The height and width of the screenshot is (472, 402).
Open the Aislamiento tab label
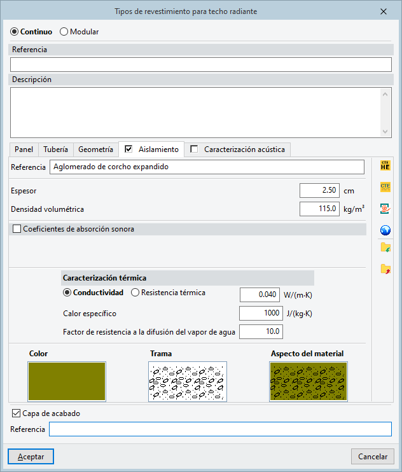[x=158, y=149]
